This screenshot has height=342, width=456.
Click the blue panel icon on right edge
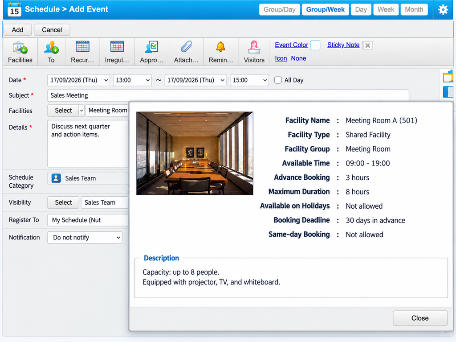(x=448, y=92)
